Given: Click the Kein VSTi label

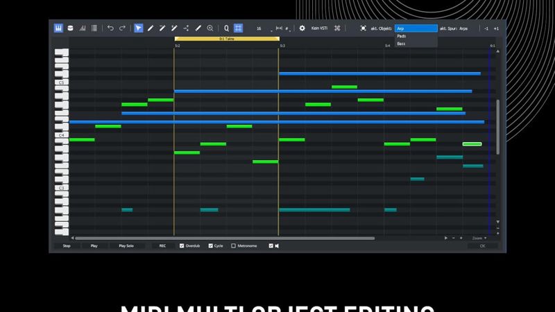Looking at the screenshot, I should (319, 28).
